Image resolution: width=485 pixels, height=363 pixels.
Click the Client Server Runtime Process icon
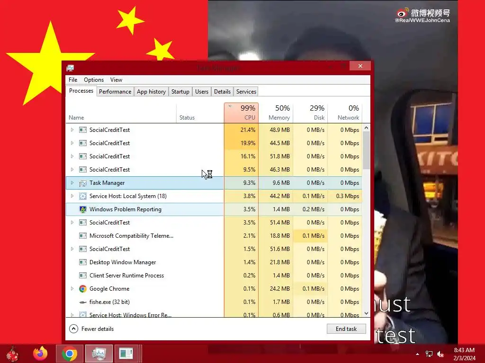[82, 276]
